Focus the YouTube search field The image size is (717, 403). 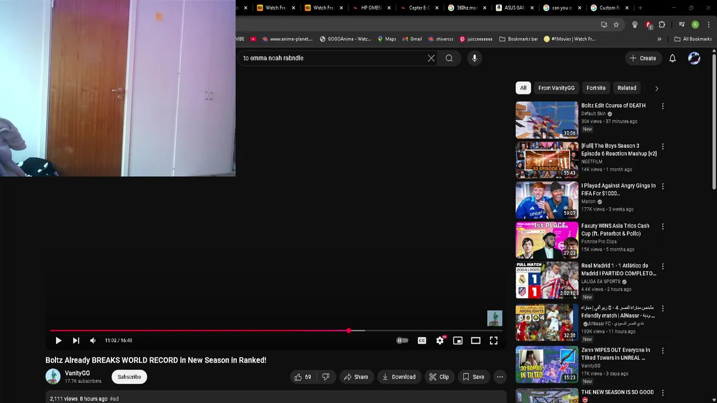click(333, 58)
